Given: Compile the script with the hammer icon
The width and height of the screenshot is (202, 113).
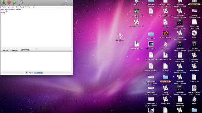Looking at the screenshot, I should click(x=21, y=2).
